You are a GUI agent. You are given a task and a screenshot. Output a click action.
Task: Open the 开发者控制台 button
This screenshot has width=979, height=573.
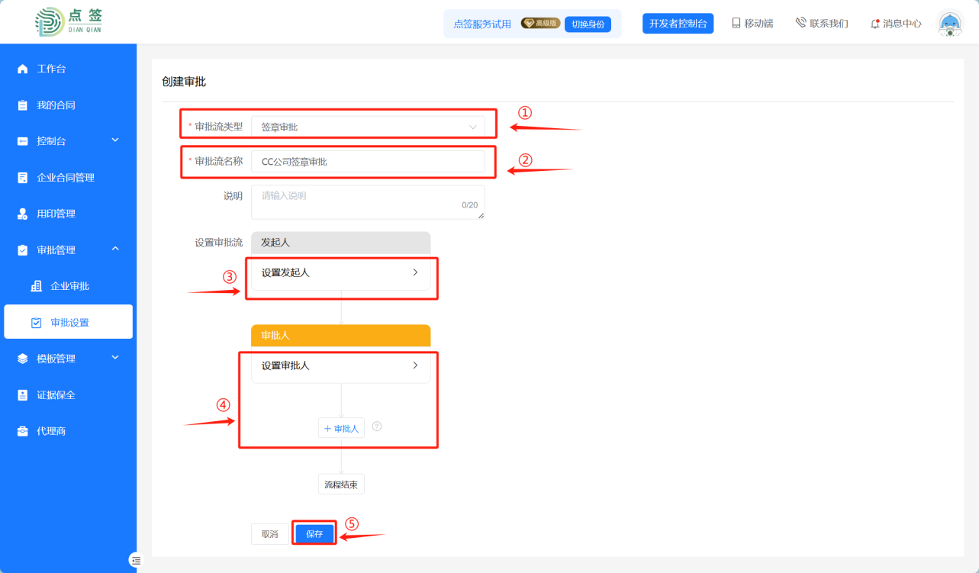678,24
